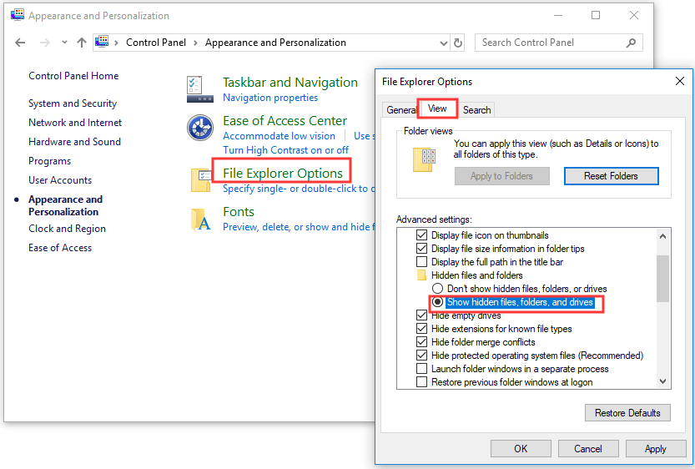Viewport: 695px width, 469px height.
Task: Open Clock and Region in sidebar
Action: 67,229
